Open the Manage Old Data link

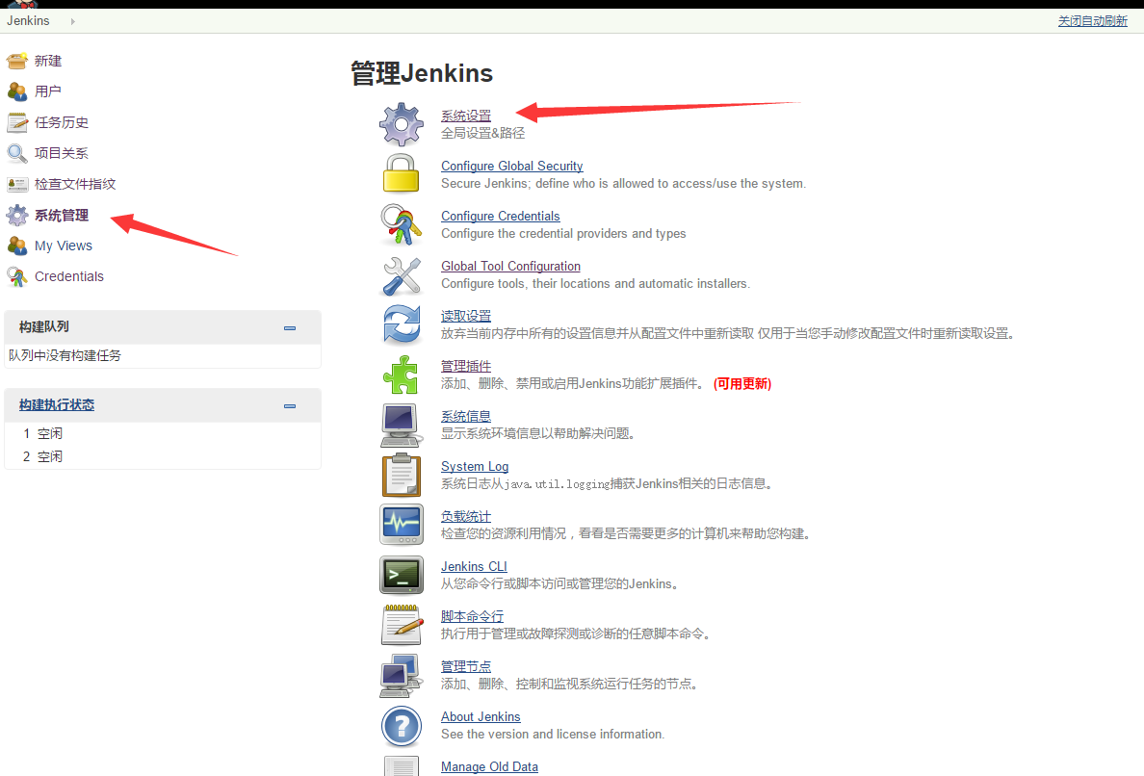(489, 766)
